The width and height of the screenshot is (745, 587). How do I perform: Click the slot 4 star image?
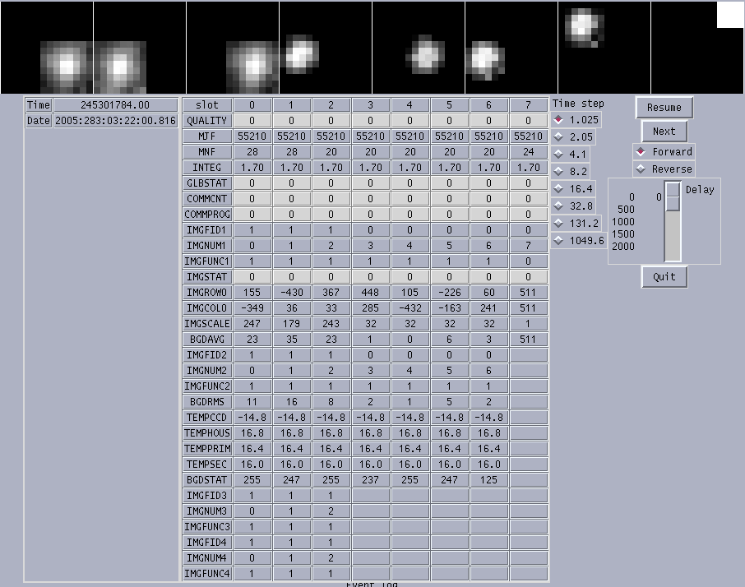point(419,48)
